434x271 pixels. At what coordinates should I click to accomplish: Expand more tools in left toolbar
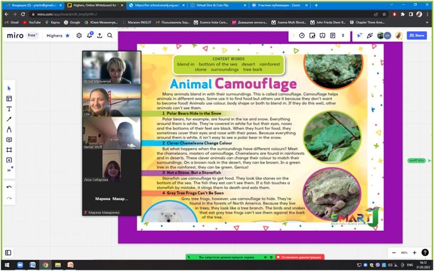click(9, 170)
